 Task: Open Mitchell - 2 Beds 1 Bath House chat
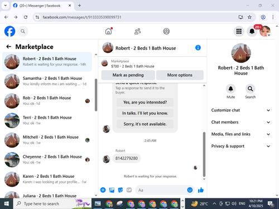click(47, 140)
